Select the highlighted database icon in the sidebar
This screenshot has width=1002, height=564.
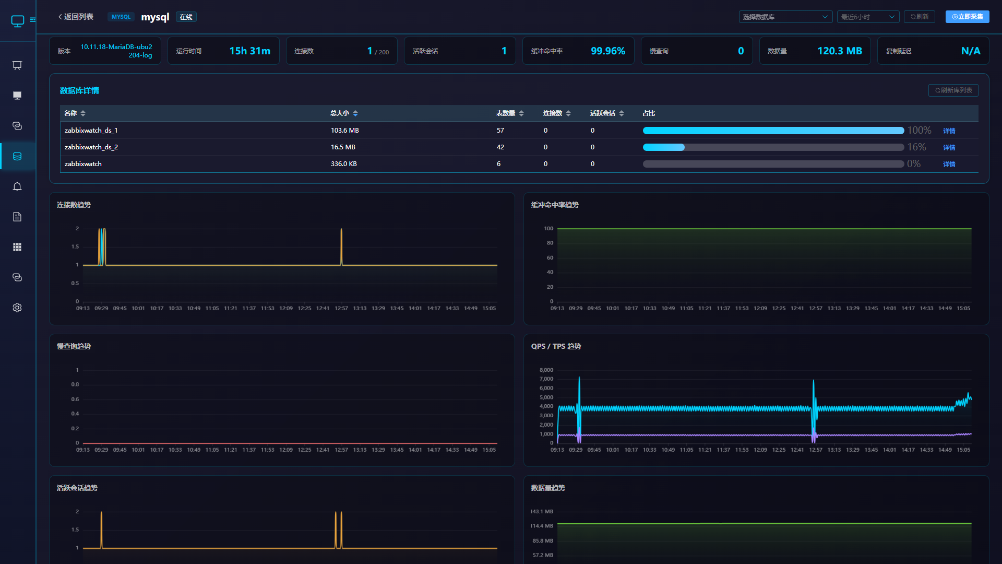point(17,156)
